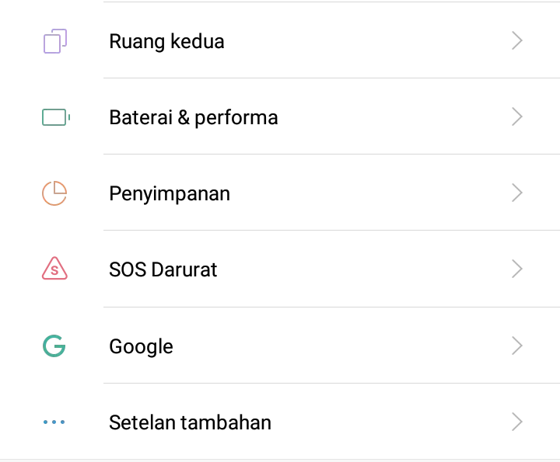Tap the chevron next to SOS Darurat
The height and width of the screenshot is (462, 560).
click(x=516, y=269)
